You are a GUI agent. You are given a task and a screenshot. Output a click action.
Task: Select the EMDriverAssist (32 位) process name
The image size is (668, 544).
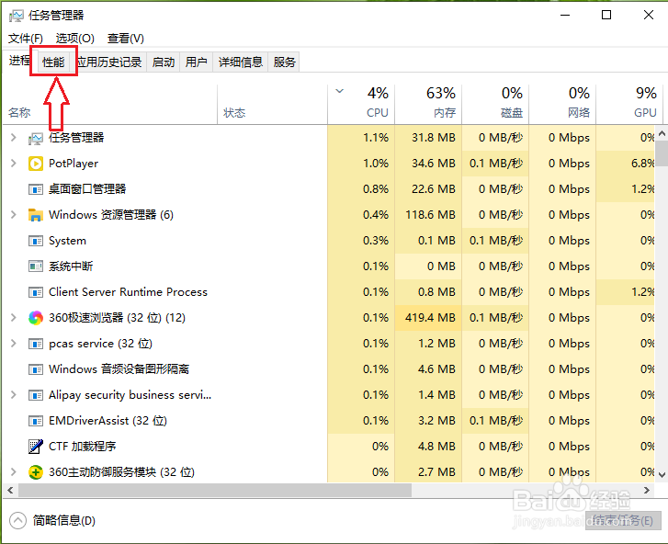pos(108,421)
